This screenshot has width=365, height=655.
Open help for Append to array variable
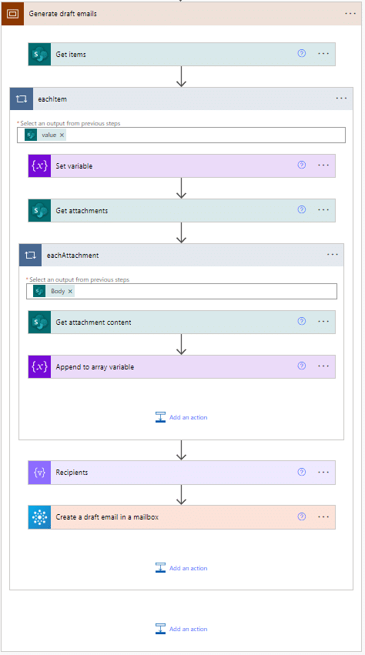coord(301,366)
